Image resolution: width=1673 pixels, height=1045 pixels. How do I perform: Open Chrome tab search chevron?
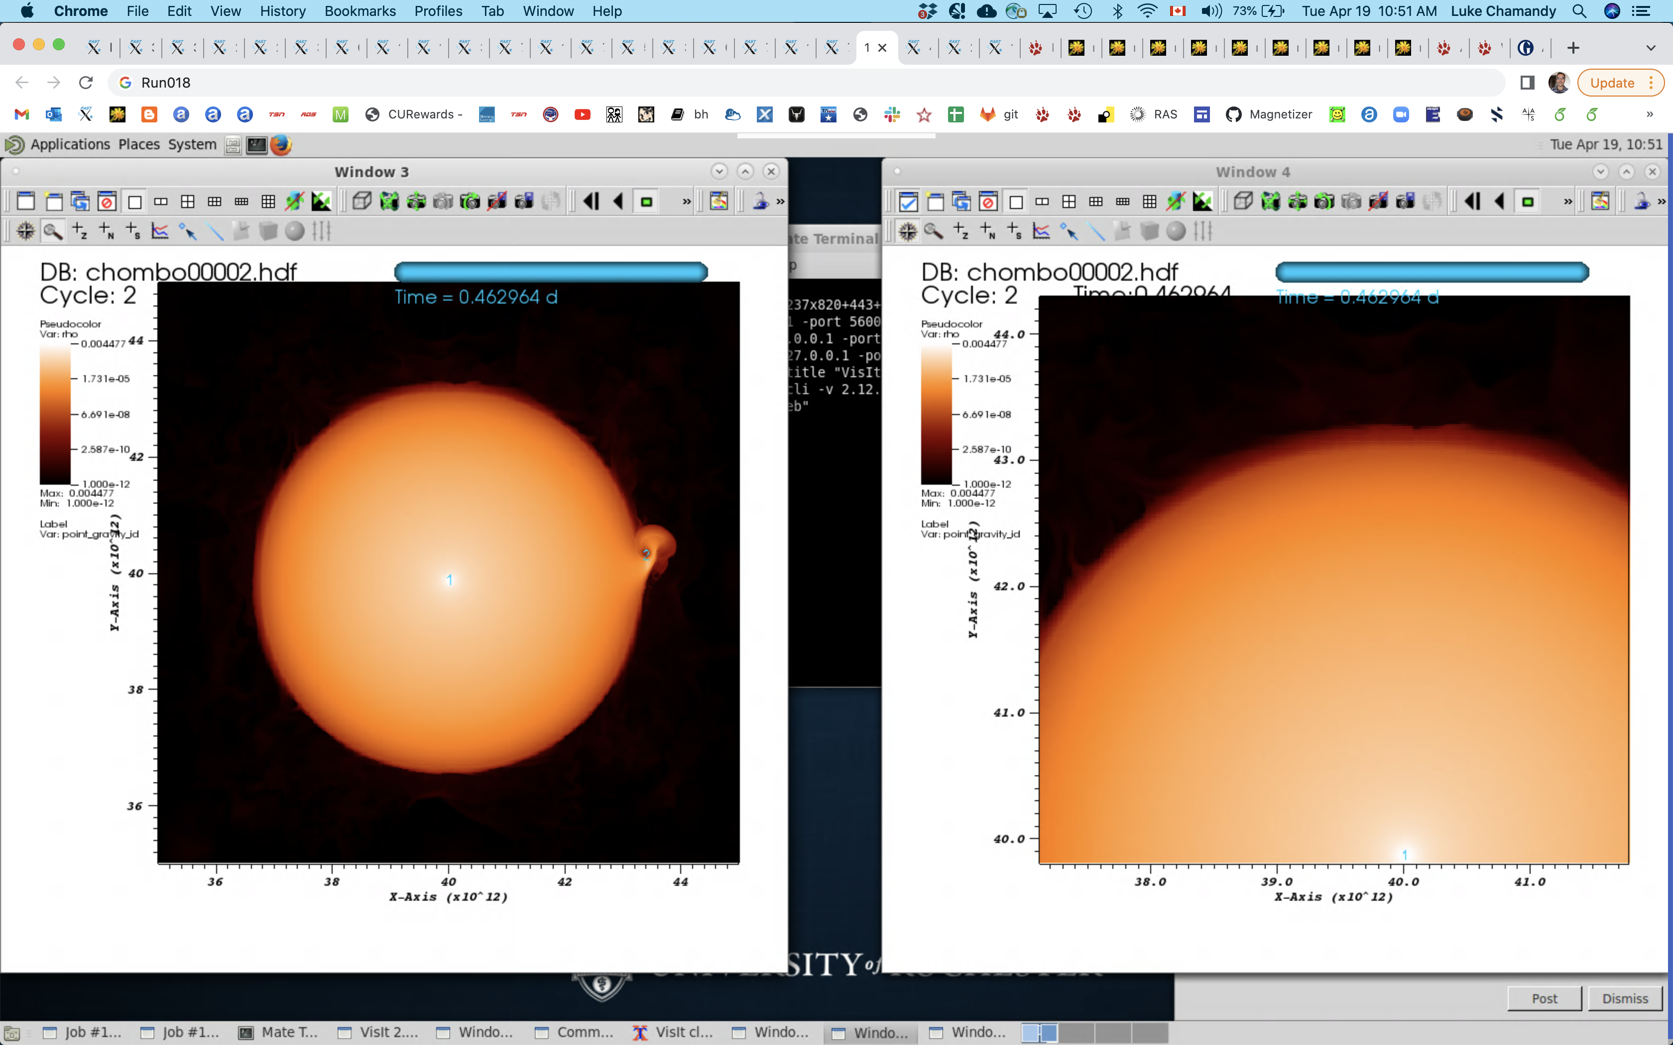pos(1651,48)
